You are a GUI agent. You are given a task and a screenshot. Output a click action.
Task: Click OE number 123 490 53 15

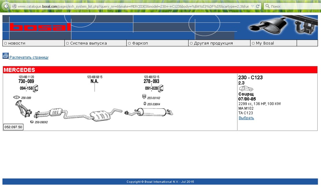151,77
